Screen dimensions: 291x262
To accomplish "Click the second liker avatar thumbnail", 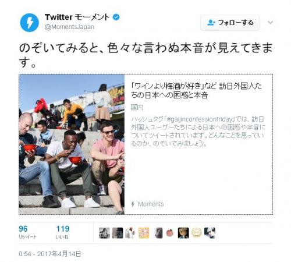I will (x=118, y=233).
